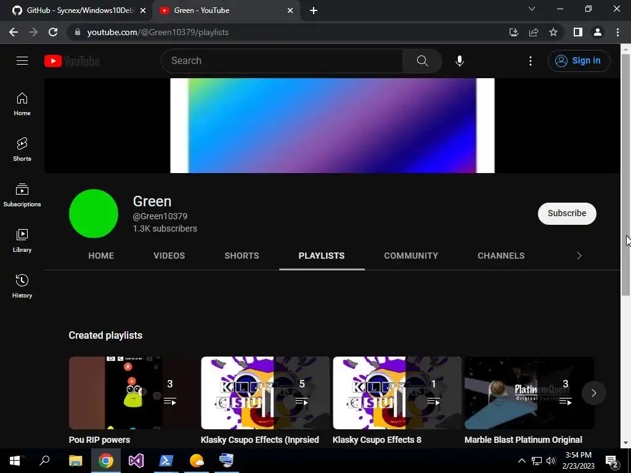Share this page via address bar icon
Image resolution: width=631 pixels, height=473 pixels.
pos(534,32)
